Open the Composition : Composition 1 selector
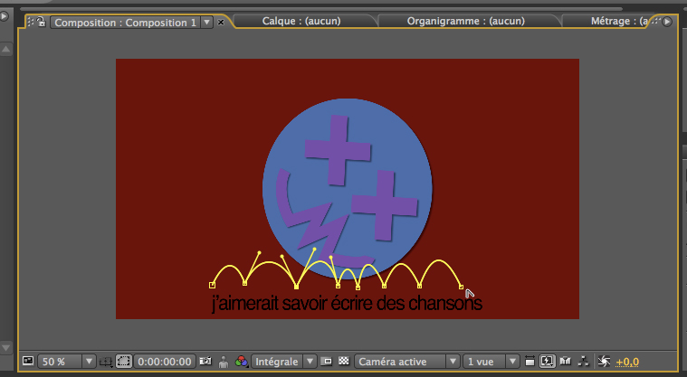This screenshot has width=687, height=377. (x=131, y=23)
